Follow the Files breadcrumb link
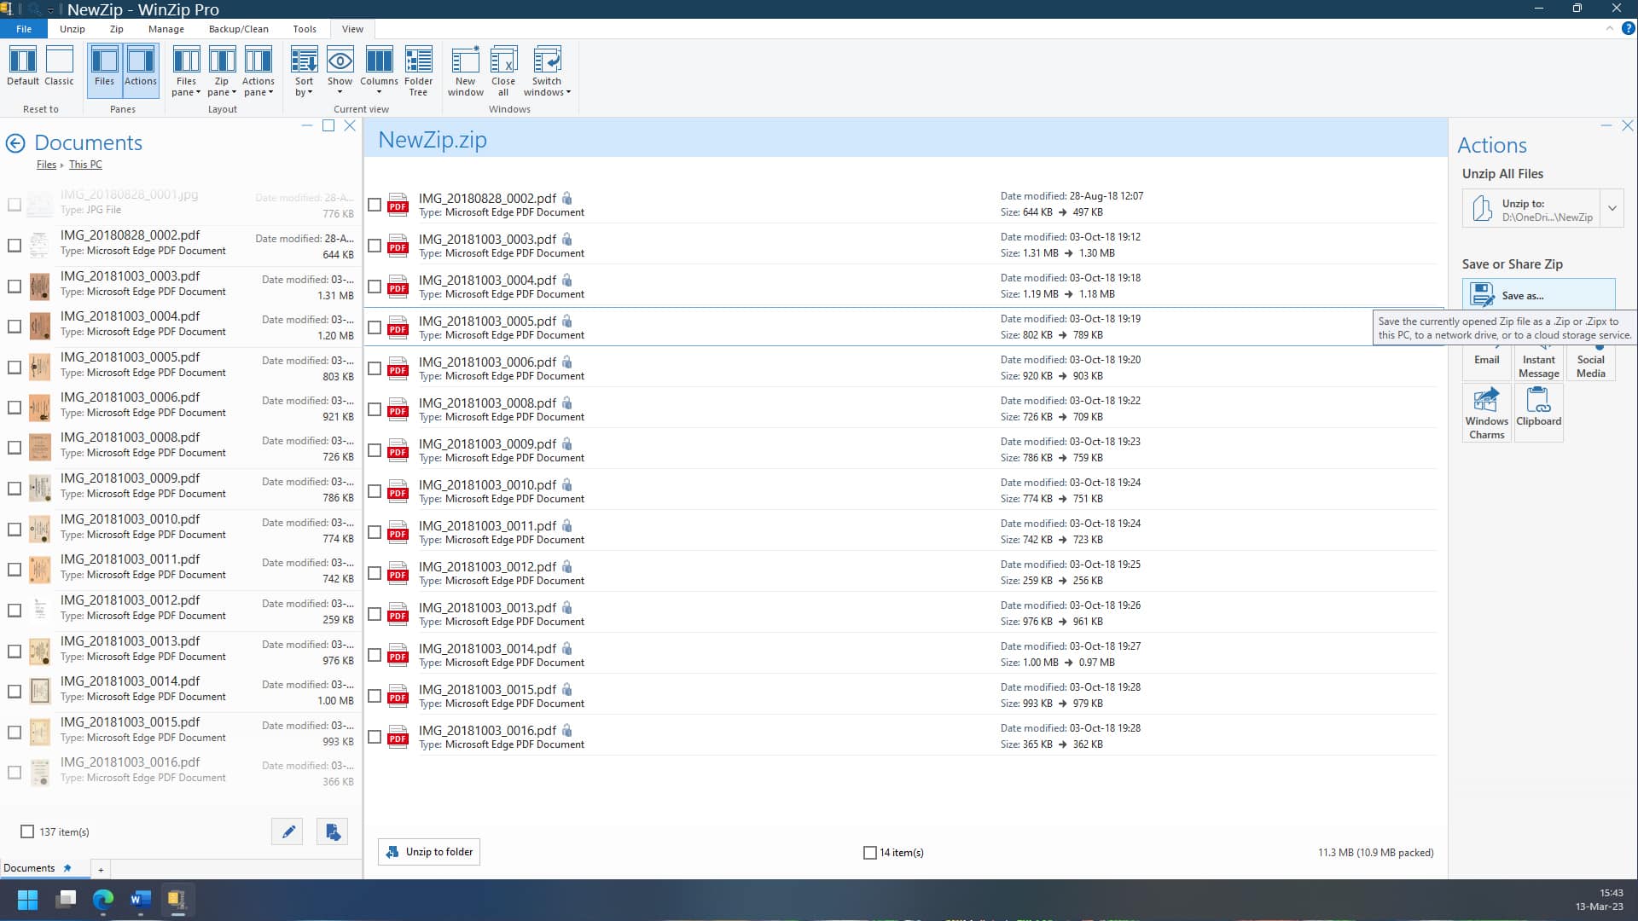 tap(46, 165)
